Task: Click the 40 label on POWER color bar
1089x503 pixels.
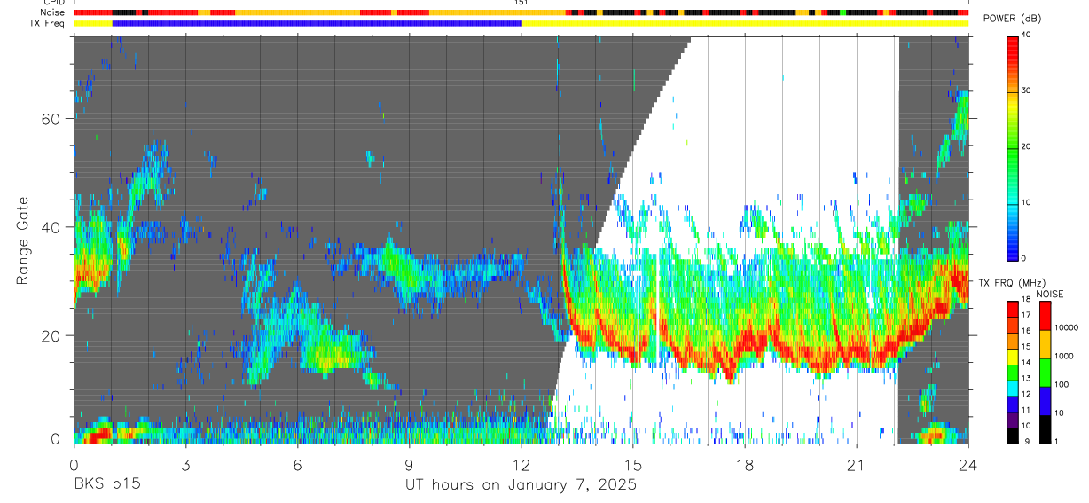Action: click(1026, 36)
